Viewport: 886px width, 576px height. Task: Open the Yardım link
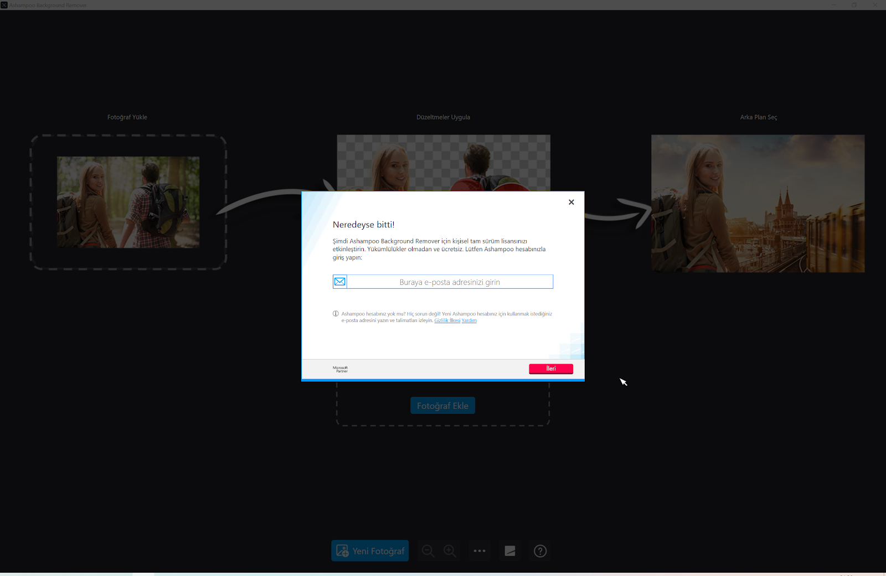469,320
